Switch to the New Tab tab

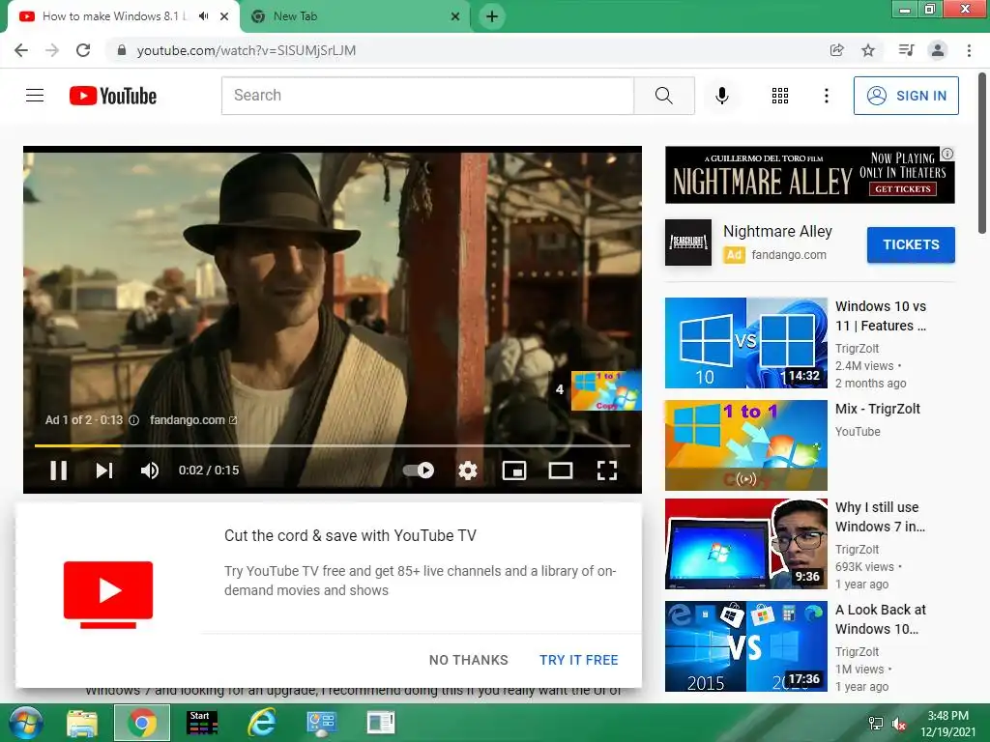(356, 16)
